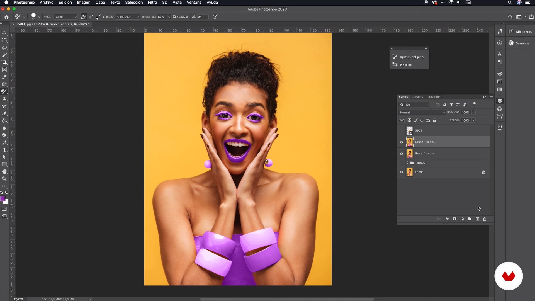Select the 3969 layer thumbnail
Viewport: 535px width, 301px height.
pyautogui.click(x=410, y=130)
